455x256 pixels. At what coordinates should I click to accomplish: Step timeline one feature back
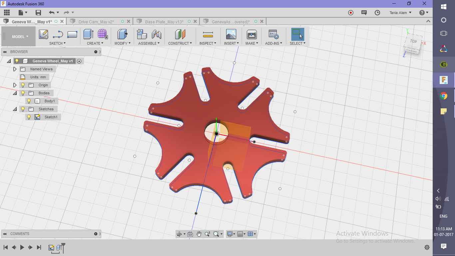click(14, 247)
